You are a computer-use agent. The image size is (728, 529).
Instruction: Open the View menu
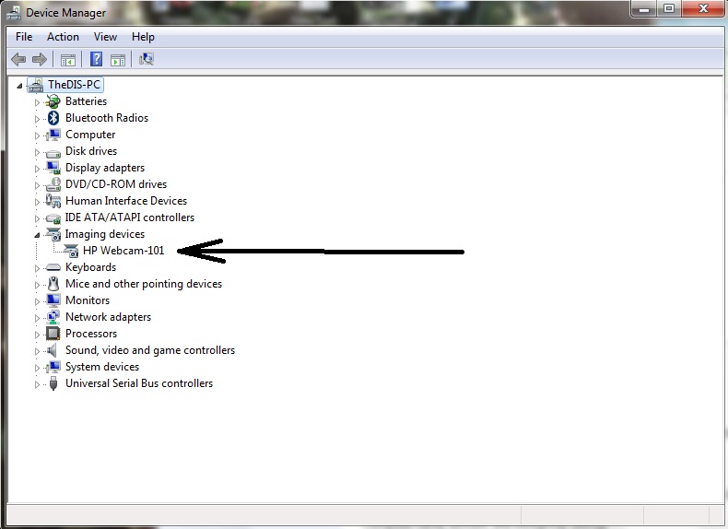[105, 37]
